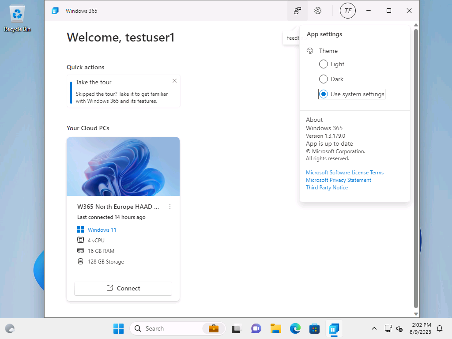Open the TE user account avatar
This screenshot has width=452, height=339.
[x=348, y=11]
